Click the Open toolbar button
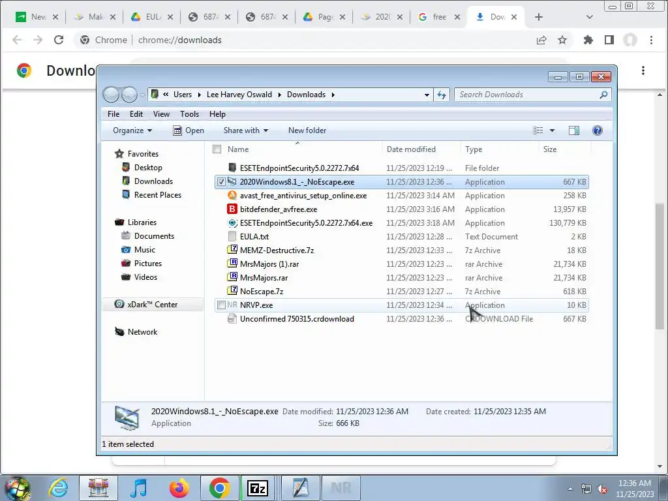Image resolution: width=668 pixels, height=501 pixels. (x=189, y=130)
